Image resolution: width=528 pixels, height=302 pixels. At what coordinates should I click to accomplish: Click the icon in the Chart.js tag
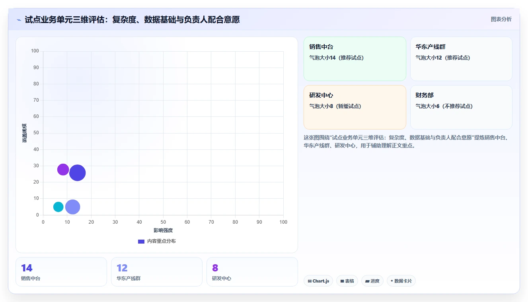coord(310,281)
